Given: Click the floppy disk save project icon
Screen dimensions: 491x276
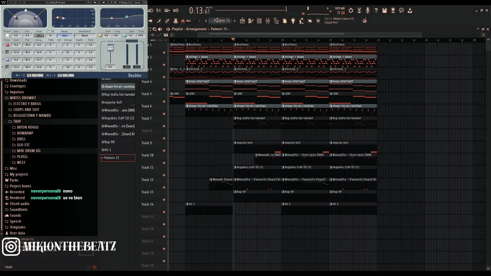Looking at the screenshot, I should pyautogui.click(x=384, y=10).
